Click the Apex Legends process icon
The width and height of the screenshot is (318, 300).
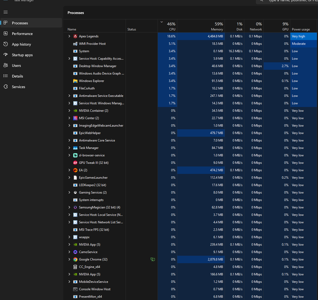tap(75, 36)
